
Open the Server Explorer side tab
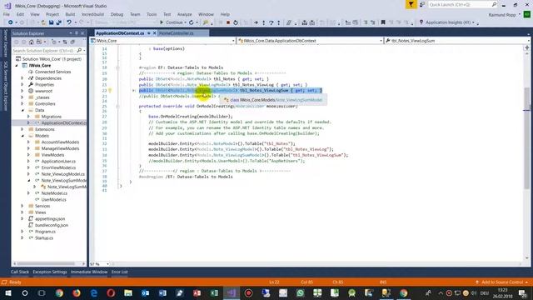coord(5,43)
